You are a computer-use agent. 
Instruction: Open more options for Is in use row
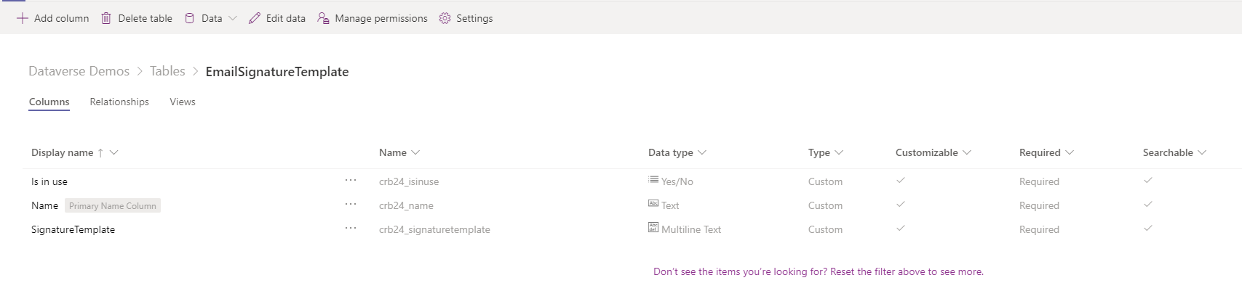pos(351,181)
